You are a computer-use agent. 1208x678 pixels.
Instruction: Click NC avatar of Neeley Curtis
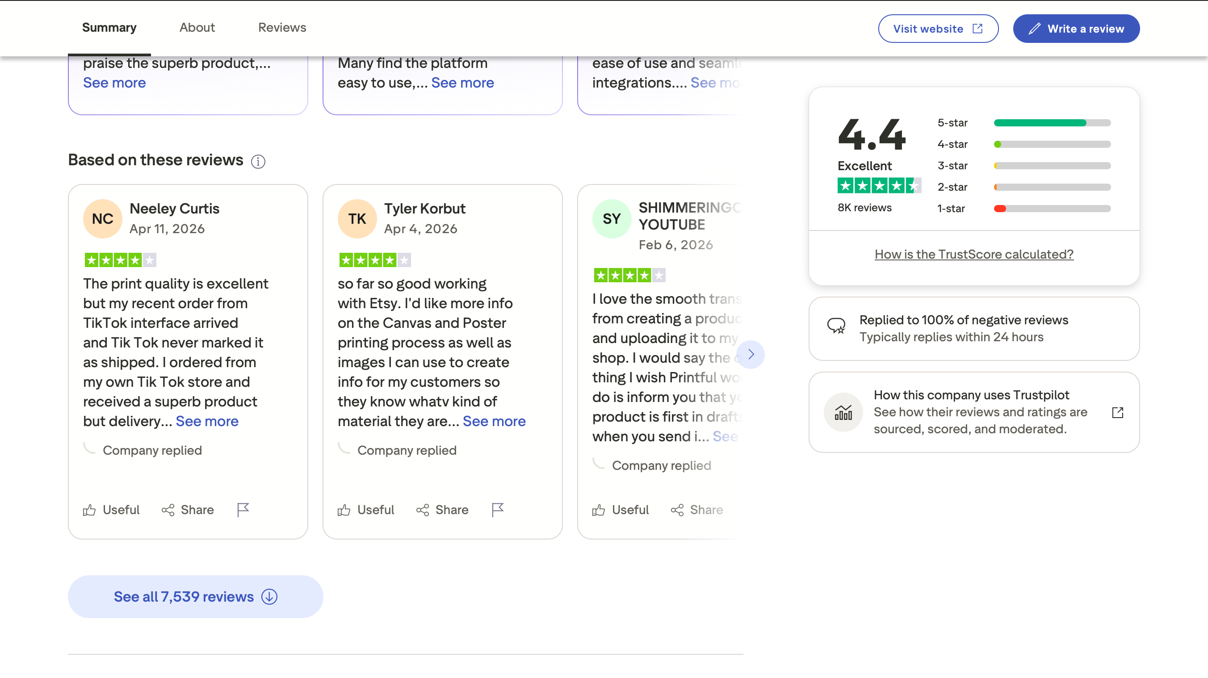pyautogui.click(x=103, y=218)
